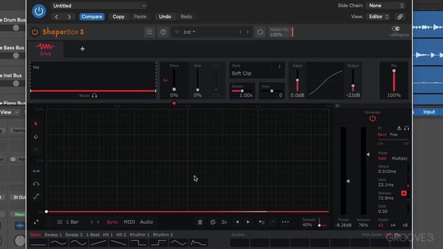Set envelope mode to Add
Screen dimensions: 443x249
click(382, 158)
